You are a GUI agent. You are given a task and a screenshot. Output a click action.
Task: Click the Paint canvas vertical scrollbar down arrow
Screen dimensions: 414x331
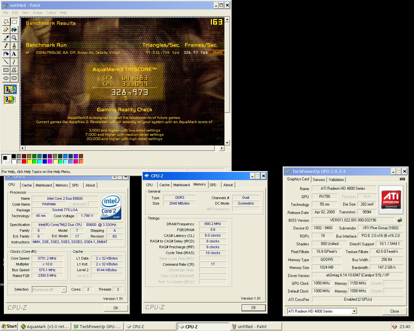227,143
